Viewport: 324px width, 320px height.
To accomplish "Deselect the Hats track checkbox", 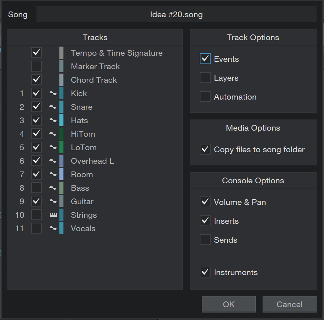I will coord(36,120).
